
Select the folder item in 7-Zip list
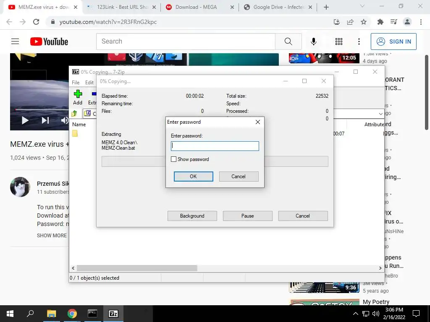[75, 134]
